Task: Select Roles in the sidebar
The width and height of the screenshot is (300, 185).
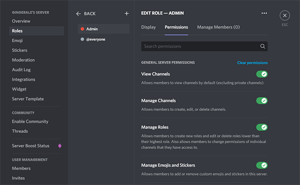Action: 37,31
